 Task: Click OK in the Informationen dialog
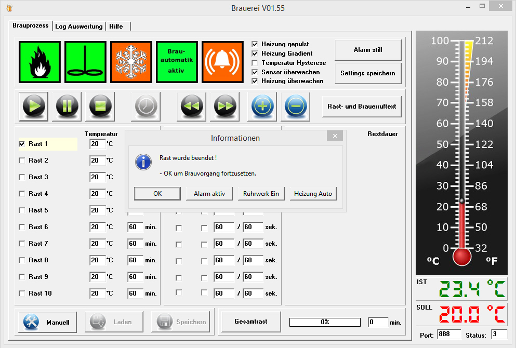tap(157, 194)
